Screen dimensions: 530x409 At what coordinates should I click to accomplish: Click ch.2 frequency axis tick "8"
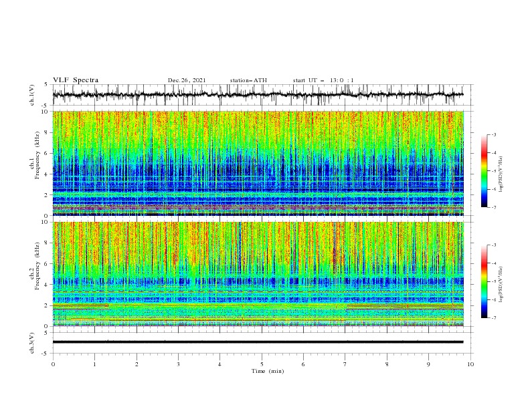click(x=47, y=243)
